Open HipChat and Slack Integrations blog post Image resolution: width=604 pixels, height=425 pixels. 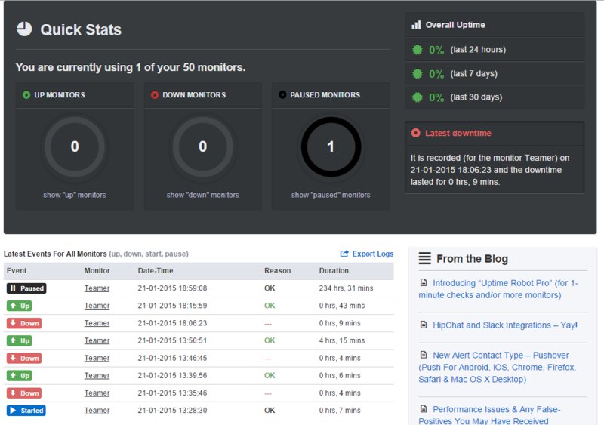pos(505,325)
